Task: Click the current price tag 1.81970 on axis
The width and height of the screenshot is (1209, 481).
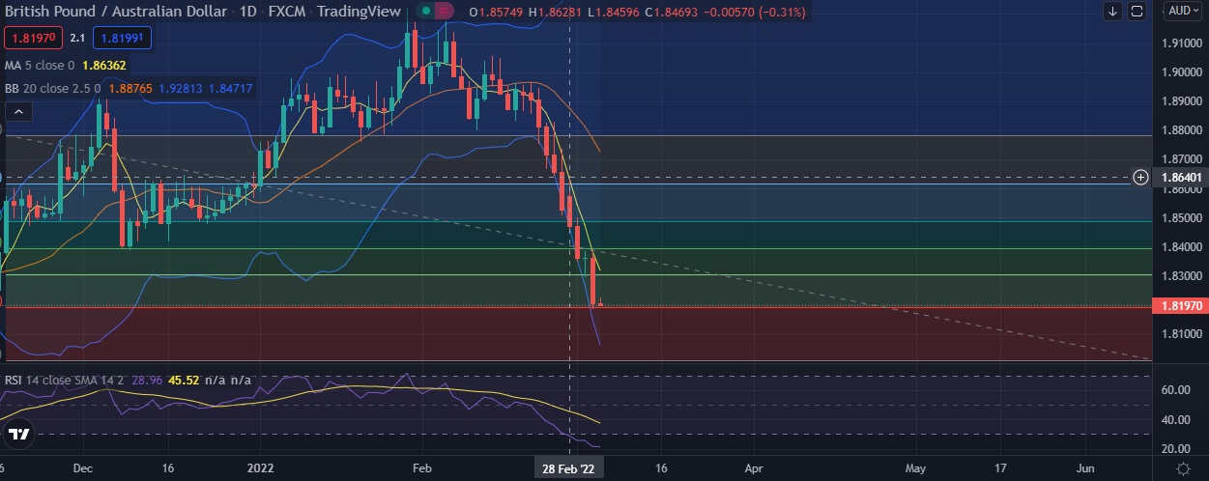Action: (x=1182, y=306)
